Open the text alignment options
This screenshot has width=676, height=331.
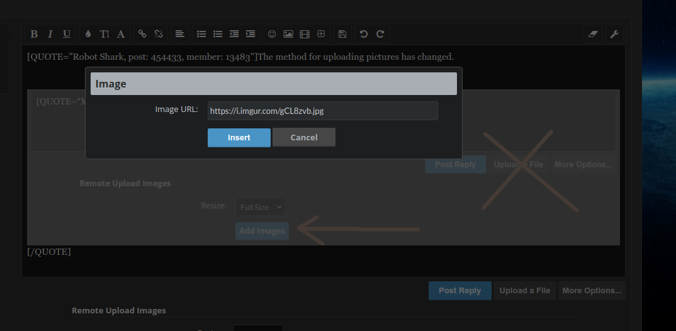(x=180, y=34)
